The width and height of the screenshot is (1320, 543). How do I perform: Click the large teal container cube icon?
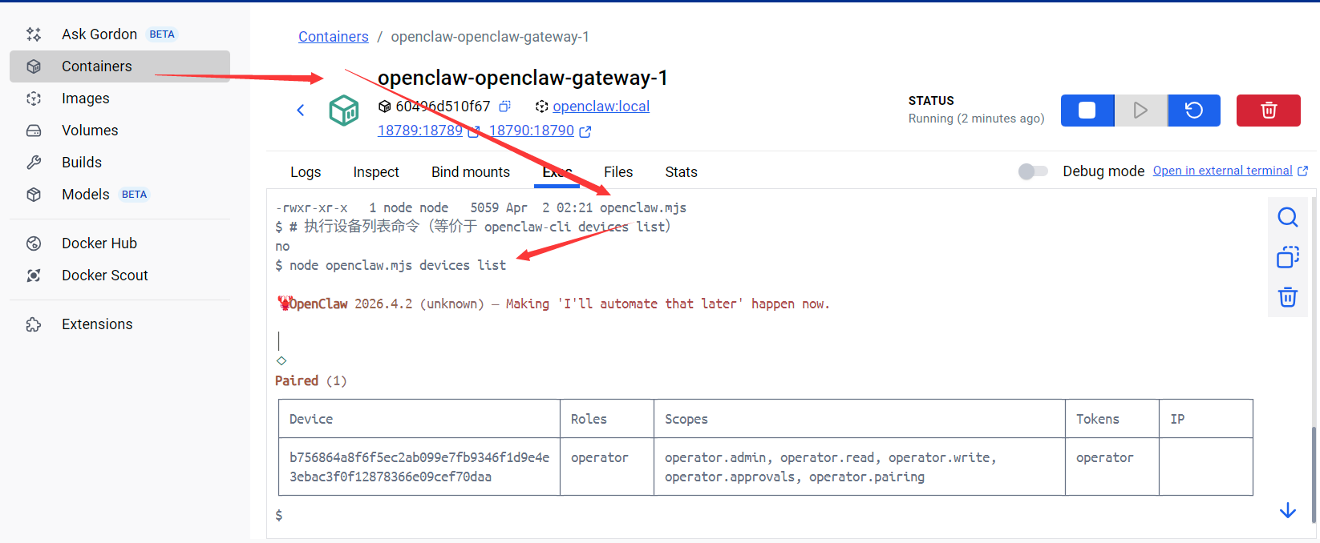[x=344, y=111]
